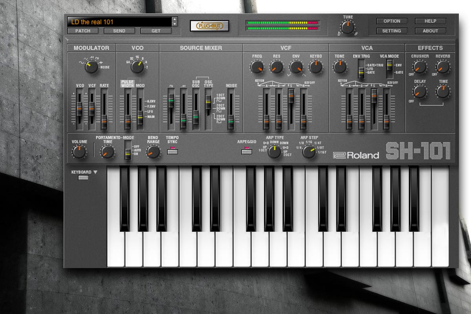Image resolution: width=471 pixels, height=314 pixels.
Task: Click the VOLUME knob
Action: [x=79, y=152]
